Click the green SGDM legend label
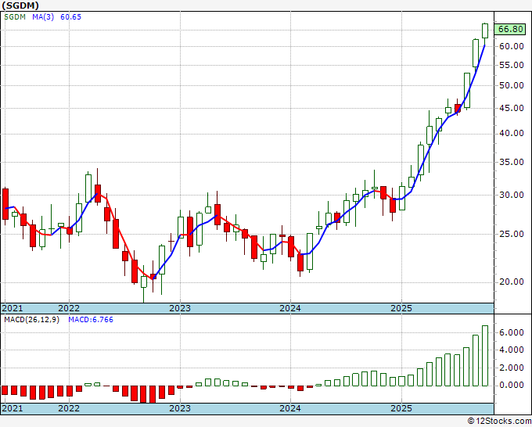This screenshot has width=532, height=427. tap(15, 17)
